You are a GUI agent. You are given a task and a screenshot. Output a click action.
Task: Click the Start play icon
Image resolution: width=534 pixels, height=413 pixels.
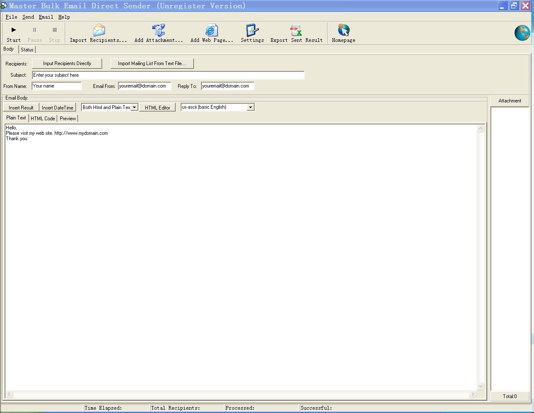coord(13,30)
